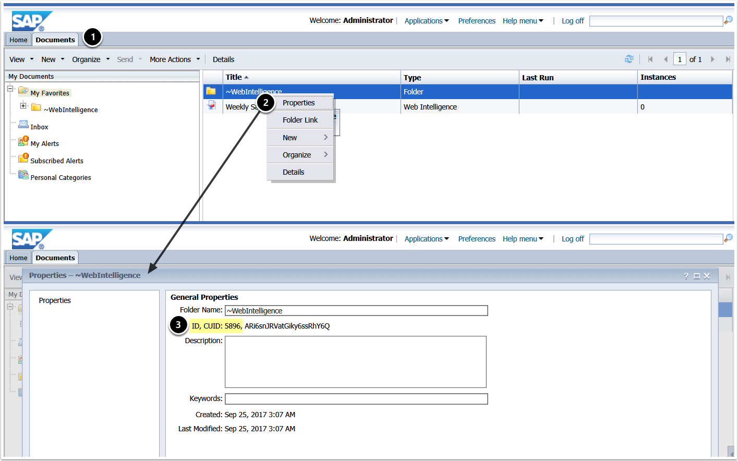This screenshot has height=461, width=738.
Task: Close the Properties – ~WebIntelligence dialog
Action: pos(707,276)
